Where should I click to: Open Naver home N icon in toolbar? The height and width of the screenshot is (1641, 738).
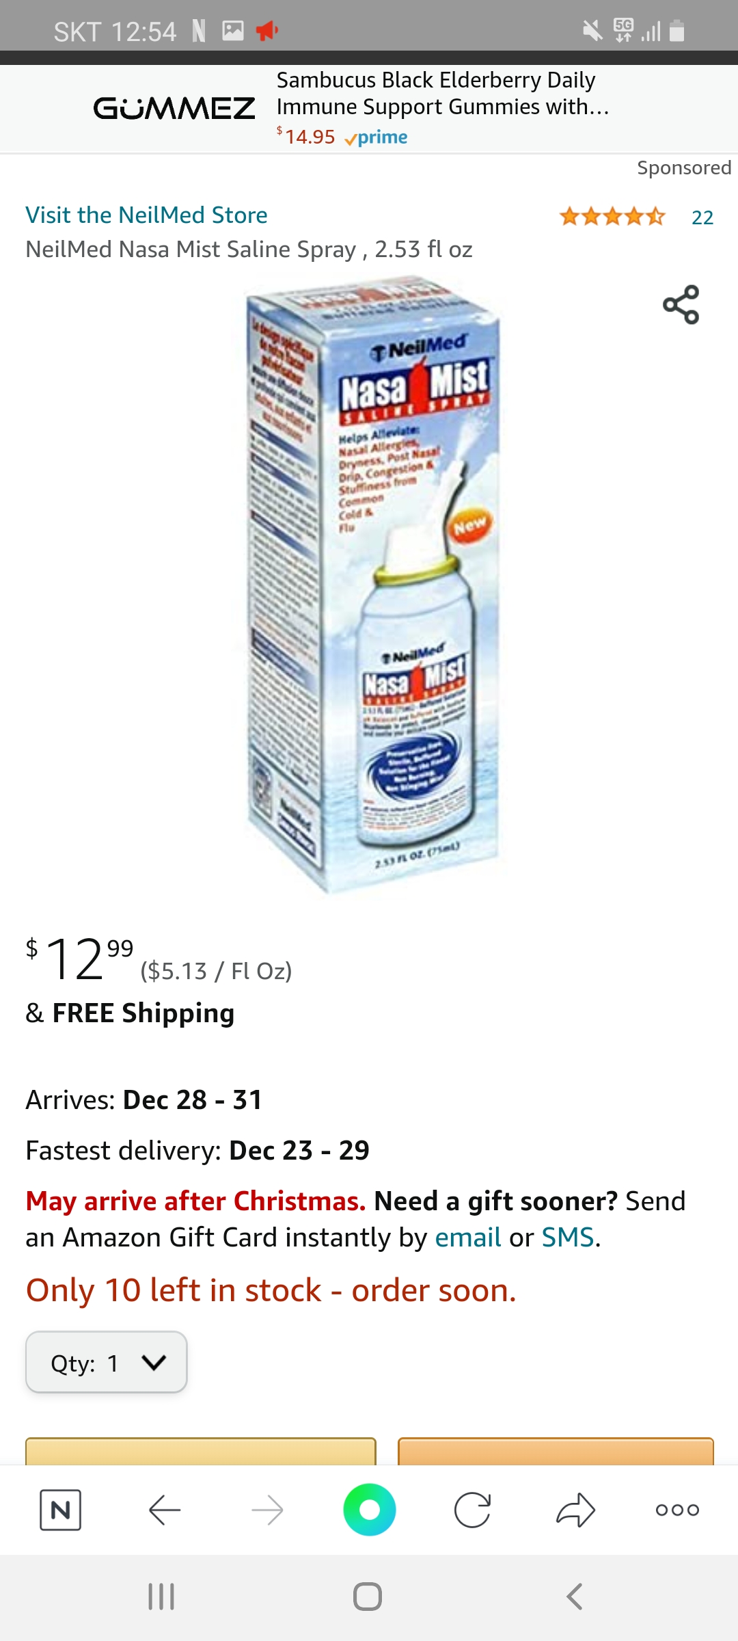click(61, 1510)
